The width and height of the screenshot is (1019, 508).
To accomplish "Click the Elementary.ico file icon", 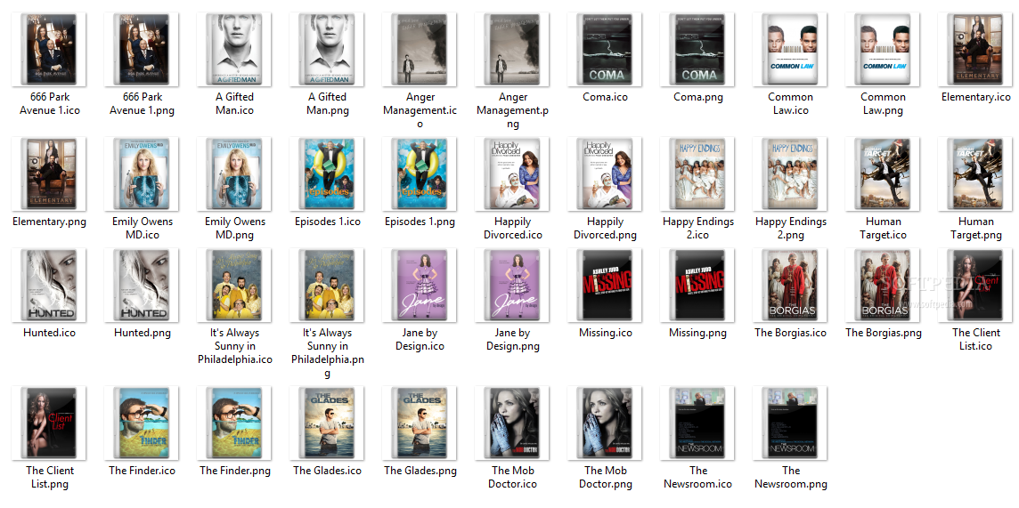I will pos(975,49).
